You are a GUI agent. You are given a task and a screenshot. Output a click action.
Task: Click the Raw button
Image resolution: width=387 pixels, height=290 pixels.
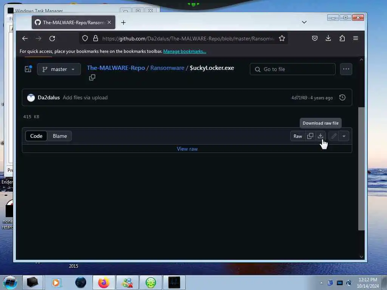pyautogui.click(x=298, y=136)
